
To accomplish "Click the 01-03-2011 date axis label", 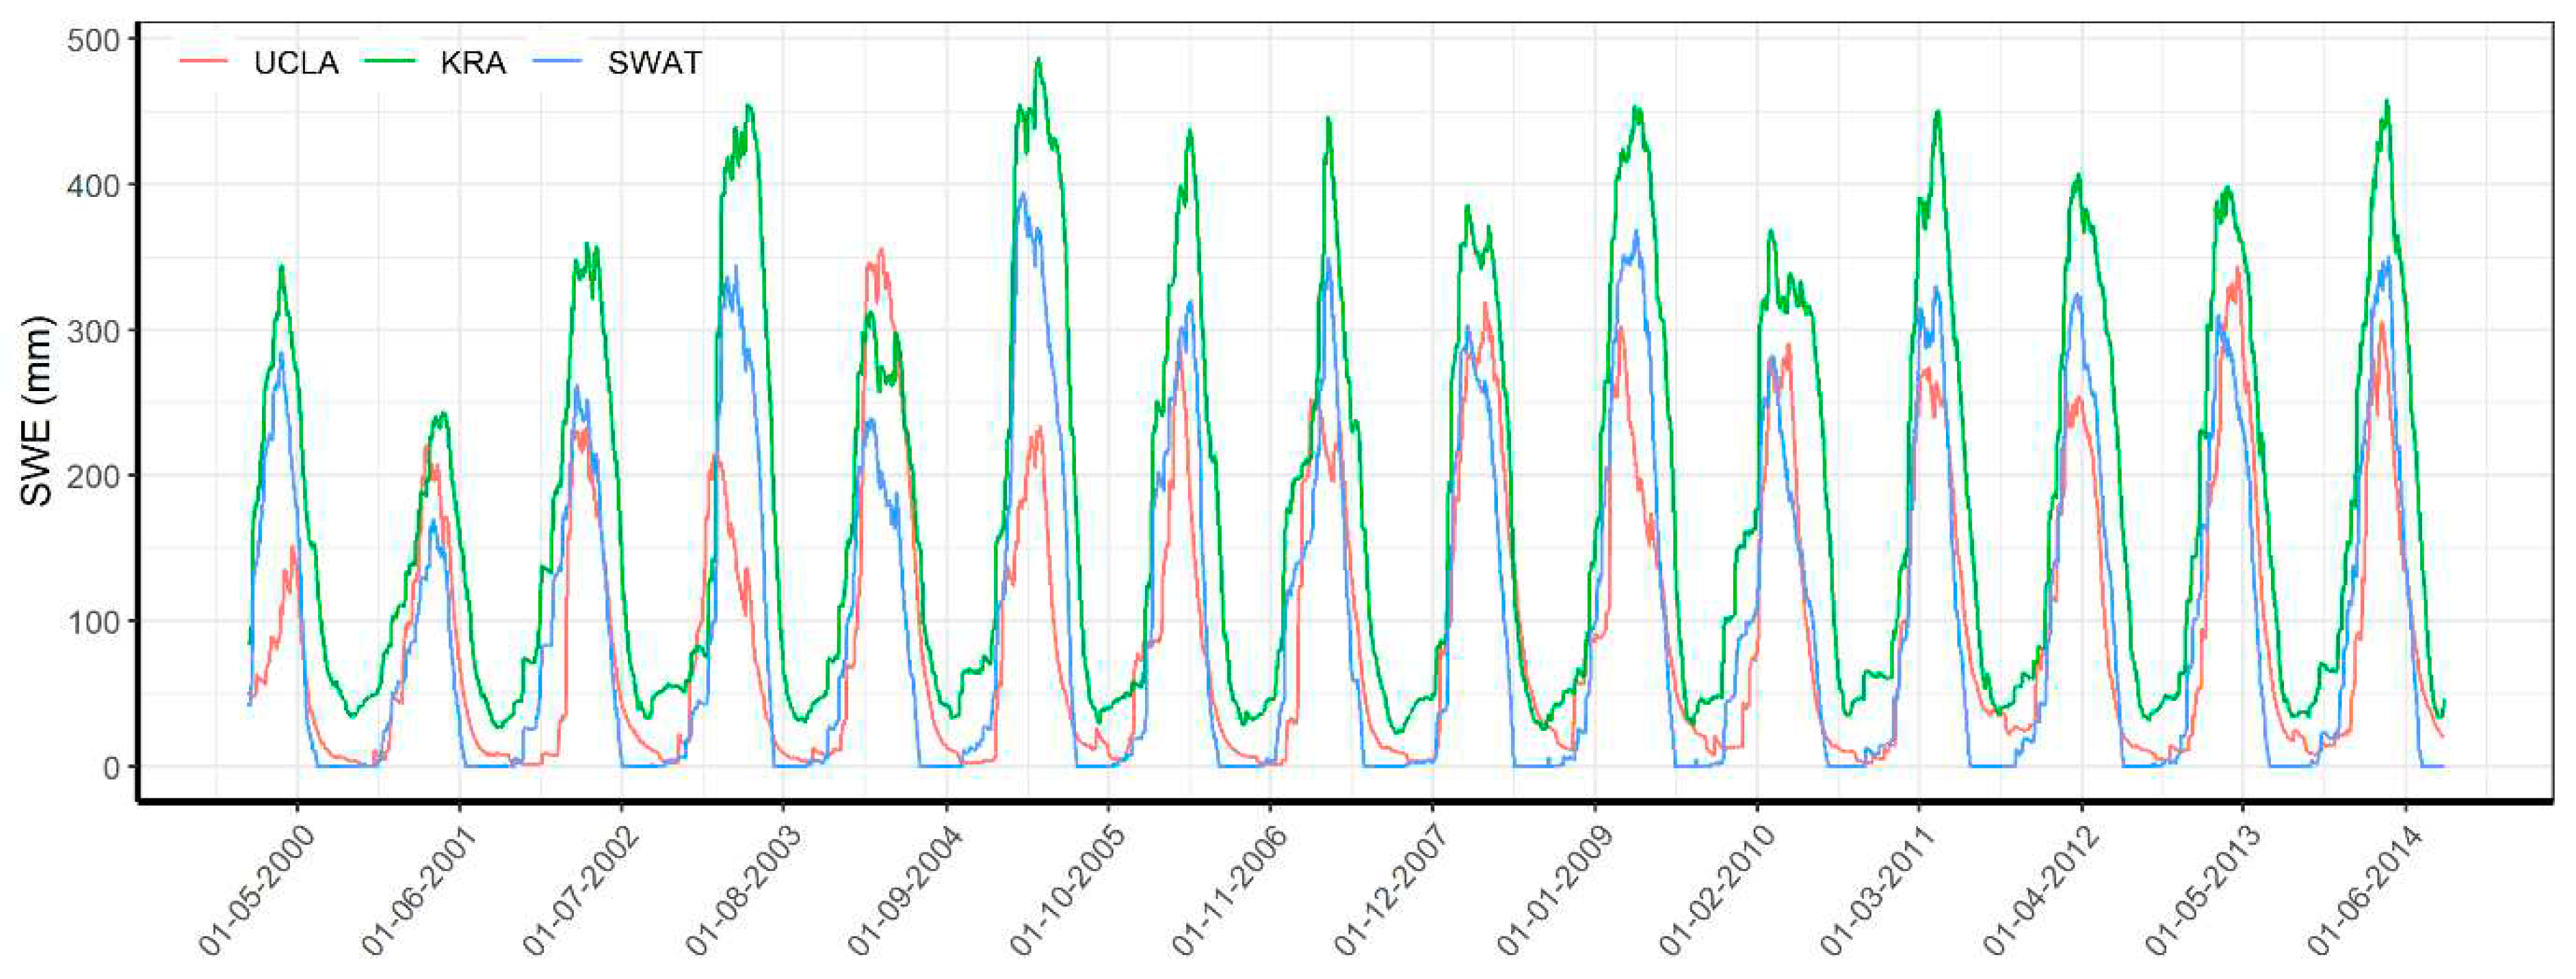I will pos(1878,892).
